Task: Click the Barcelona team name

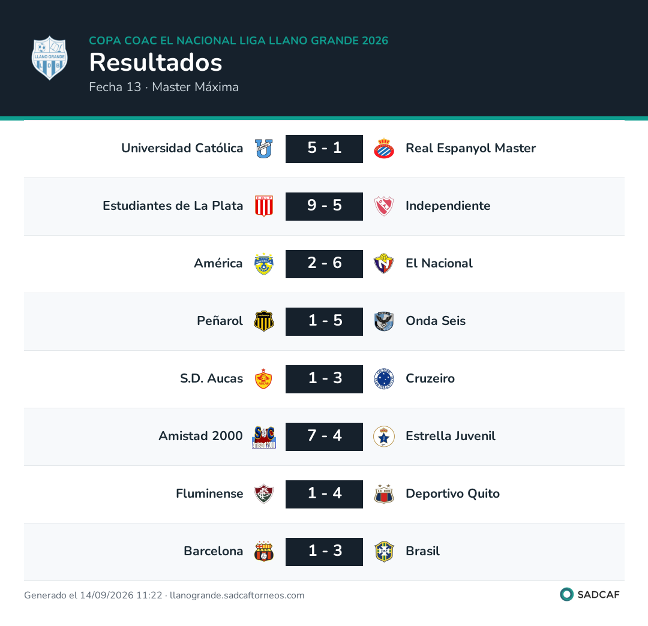Action: (x=213, y=551)
